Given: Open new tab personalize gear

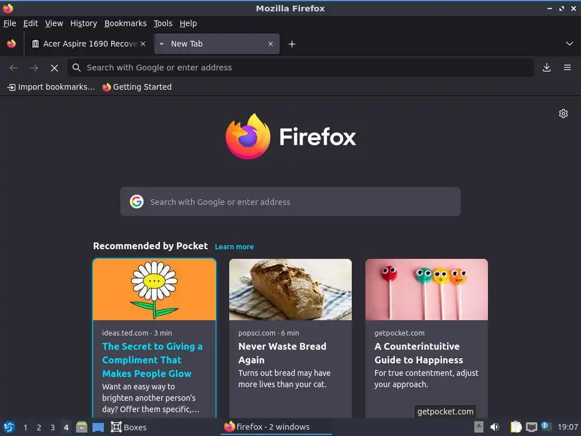Looking at the screenshot, I should tap(563, 114).
